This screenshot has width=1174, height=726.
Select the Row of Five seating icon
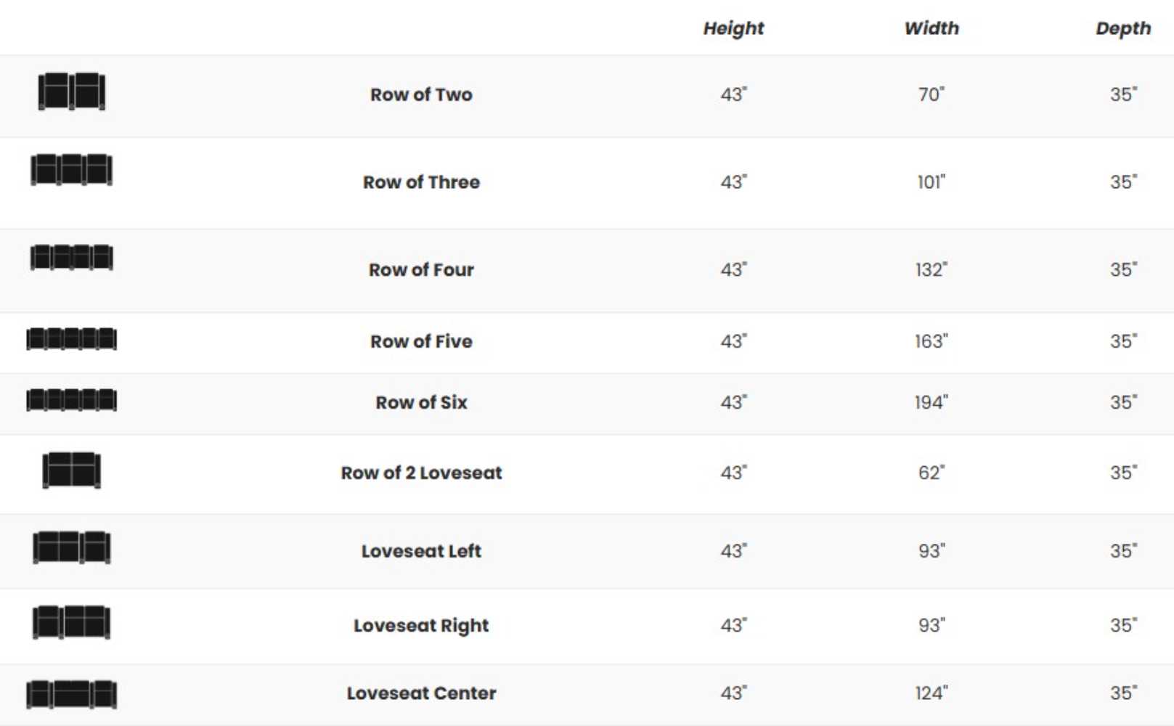click(71, 339)
